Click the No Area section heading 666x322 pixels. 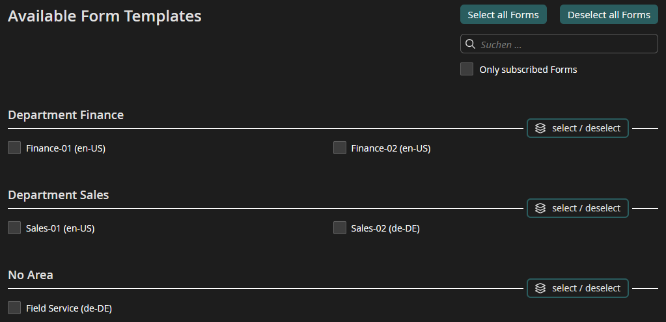[31, 275]
